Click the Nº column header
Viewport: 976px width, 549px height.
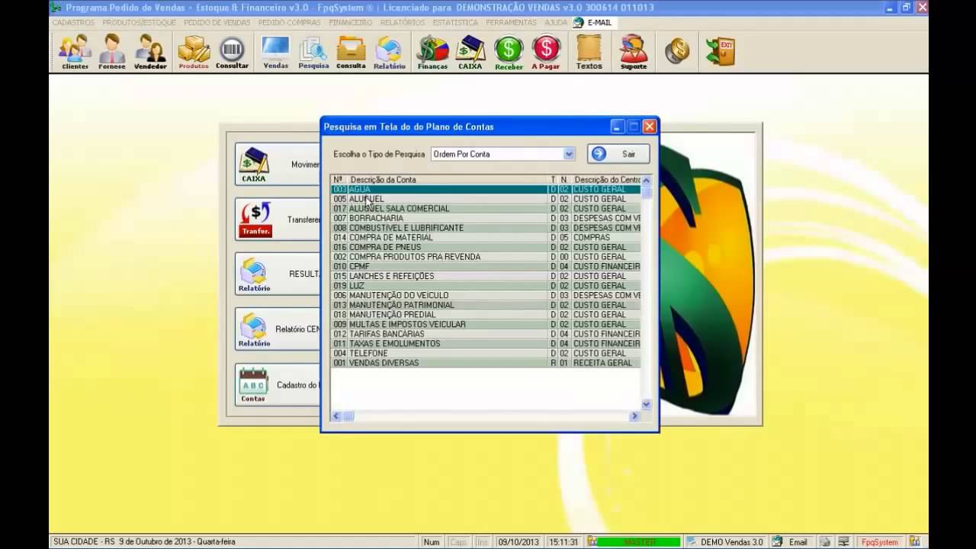pos(339,180)
